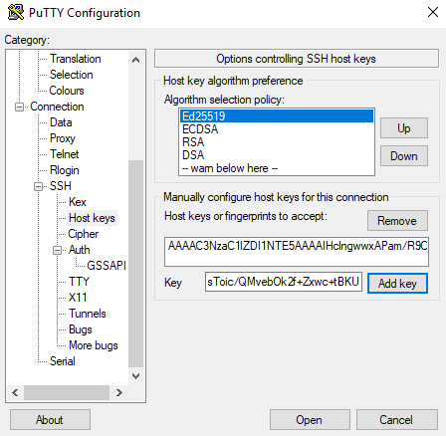
Task: Collapse the SSH tree node
Action: click(39, 186)
